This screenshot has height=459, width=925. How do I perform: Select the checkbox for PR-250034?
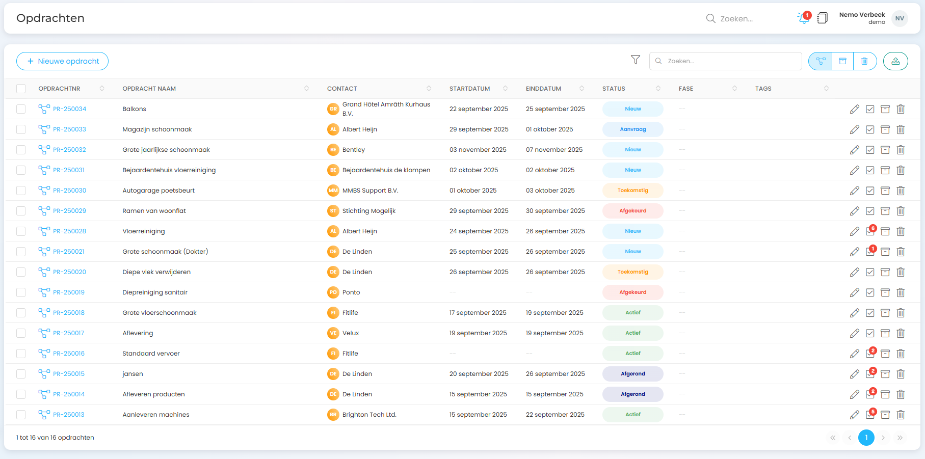[21, 109]
